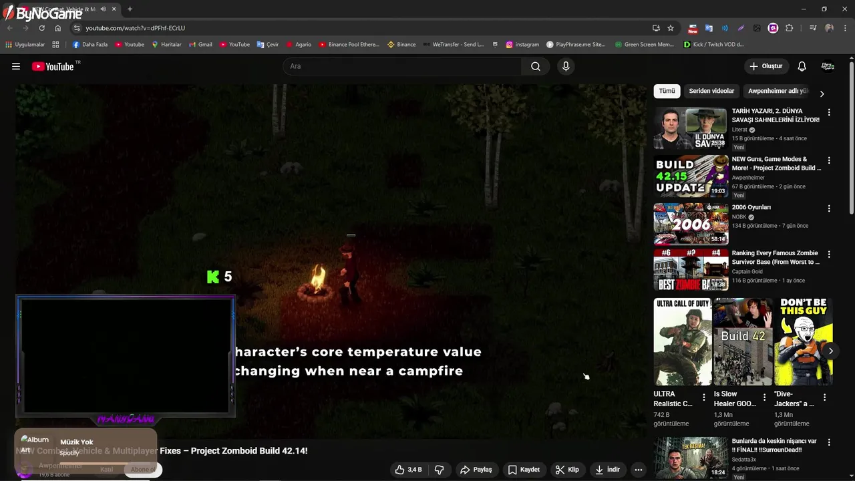Open the Gmail bookmark
The height and width of the screenshot is (481, 855).
point(200,45)
